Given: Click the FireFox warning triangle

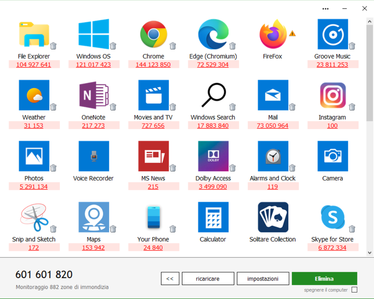Looking at the screenshot, I should [292, 34].
